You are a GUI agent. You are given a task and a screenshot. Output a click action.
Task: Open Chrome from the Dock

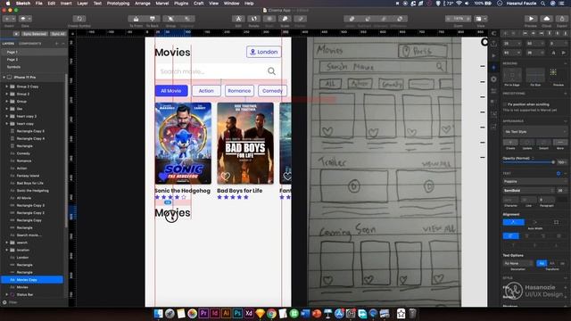(x=271, y=313)
